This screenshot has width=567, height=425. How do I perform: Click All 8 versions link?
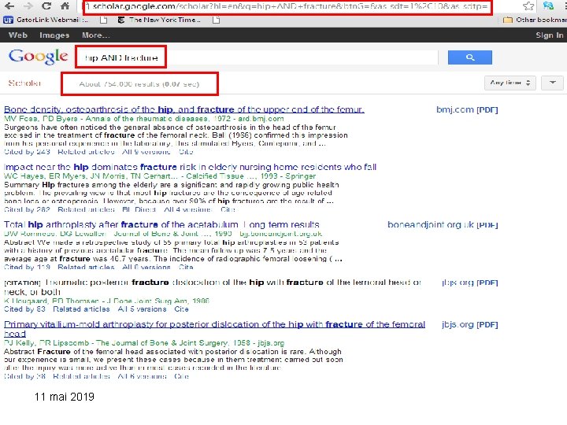pos(146,267)
